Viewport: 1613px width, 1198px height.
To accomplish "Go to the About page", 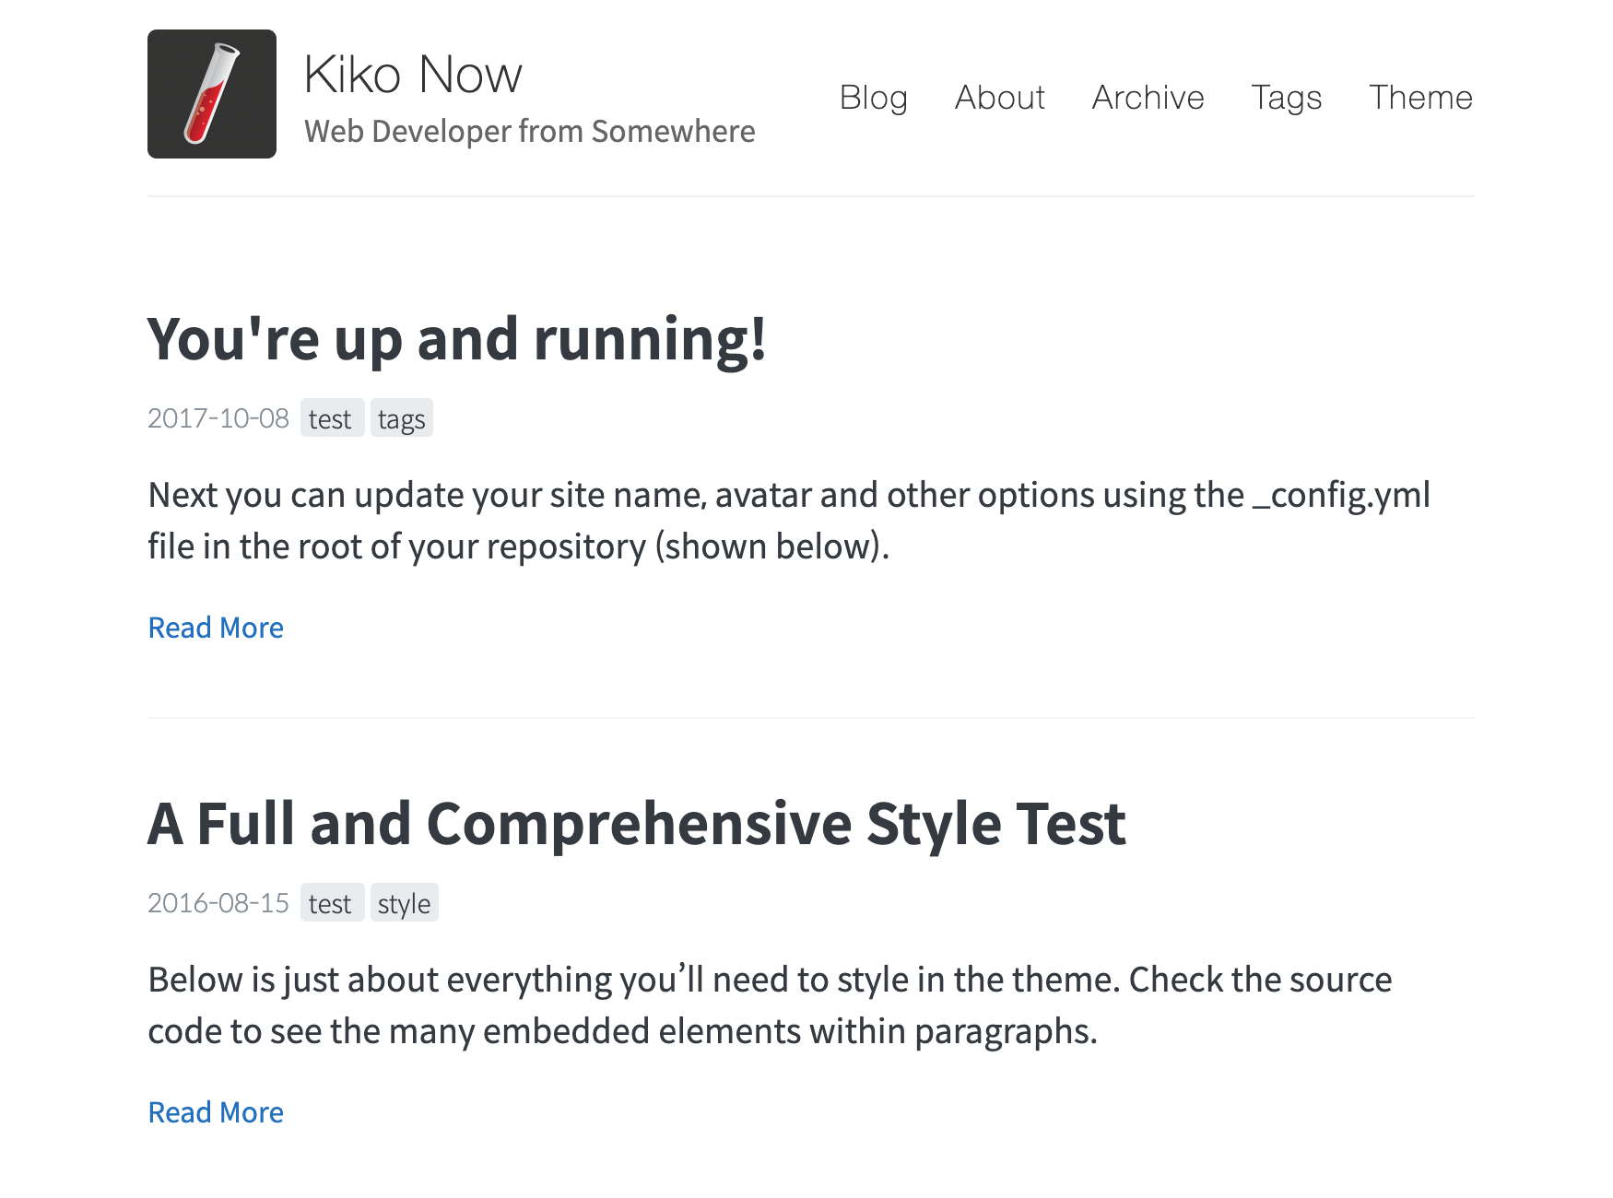I will click(x=999, y=98).
